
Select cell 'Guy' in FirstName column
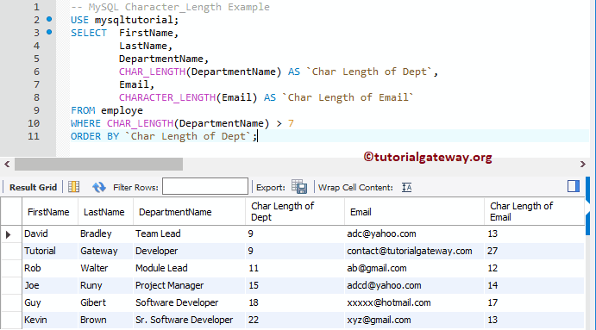[x=50, y=302]
